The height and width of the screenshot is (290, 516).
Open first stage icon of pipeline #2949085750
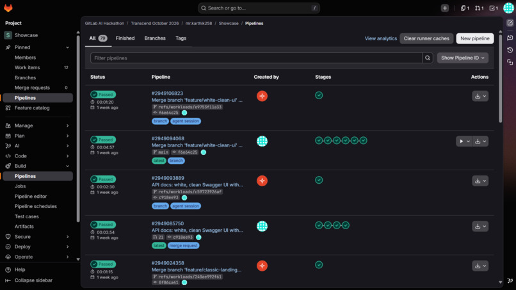[319, 225]
